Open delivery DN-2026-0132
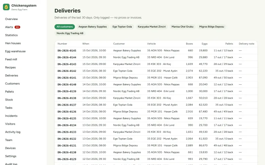The height and width of the screenshot is (165, 265). [67, 139]
